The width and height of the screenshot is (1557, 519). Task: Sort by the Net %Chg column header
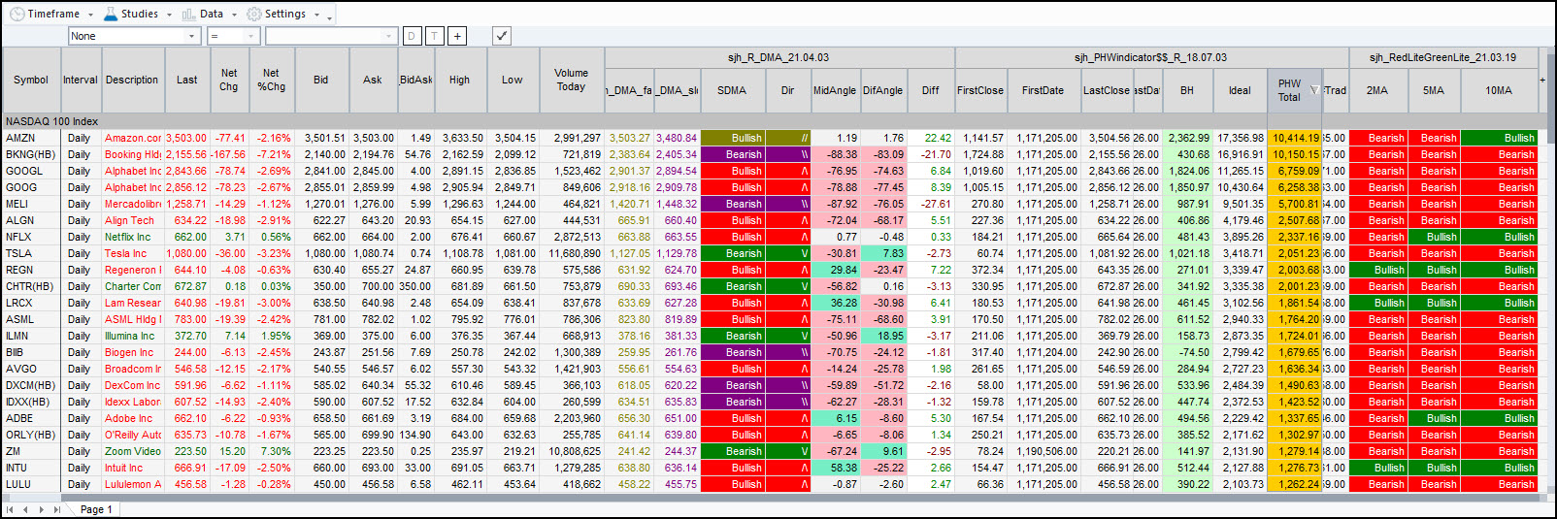tap(271, 80)
